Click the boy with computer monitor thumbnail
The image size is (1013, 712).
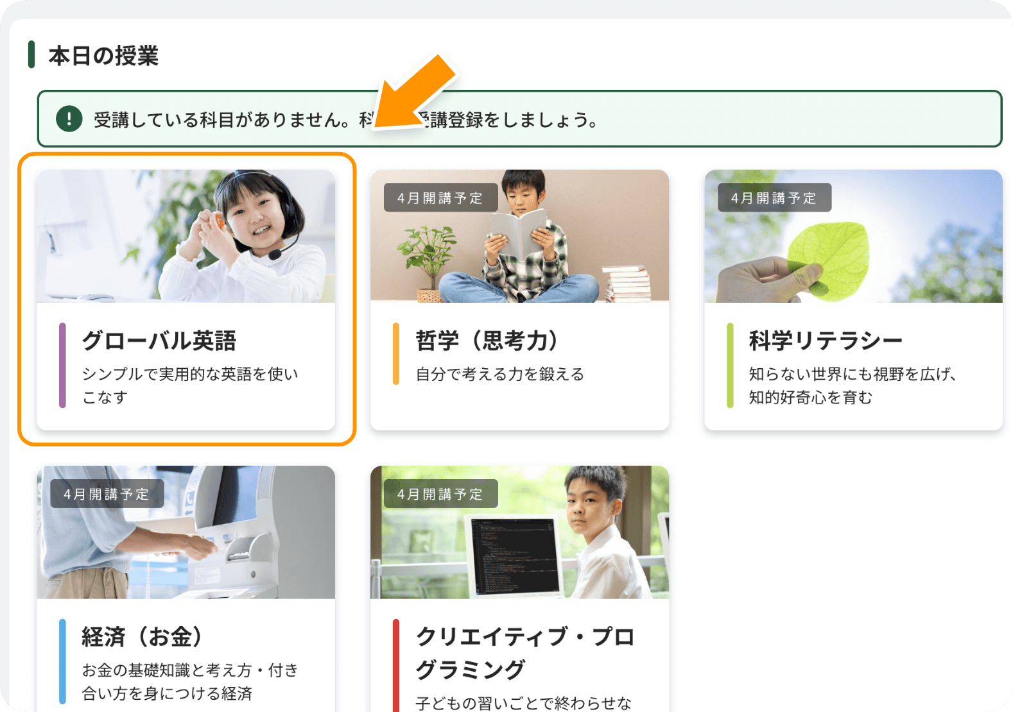tap(520, 532)
